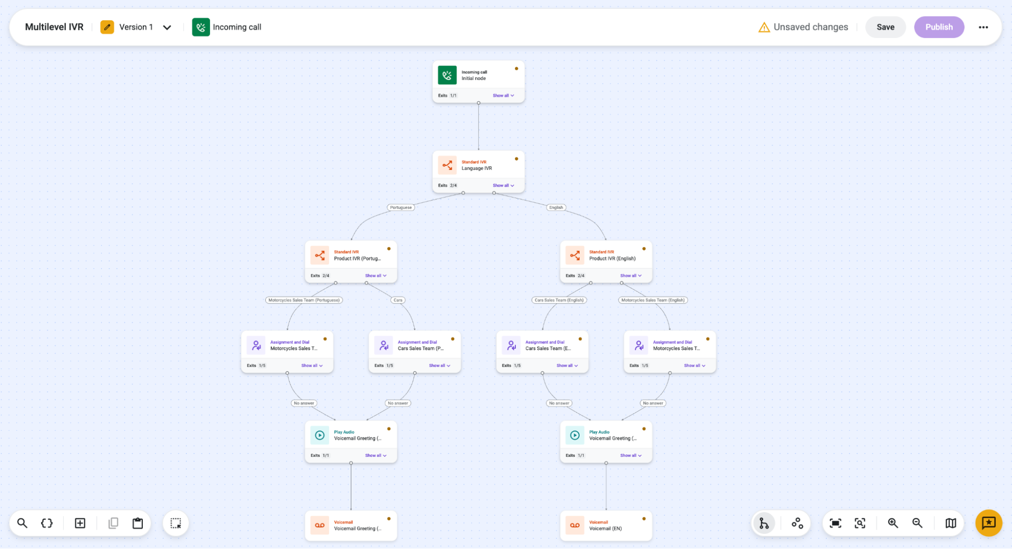Click the Publish button

coord(939,27)
